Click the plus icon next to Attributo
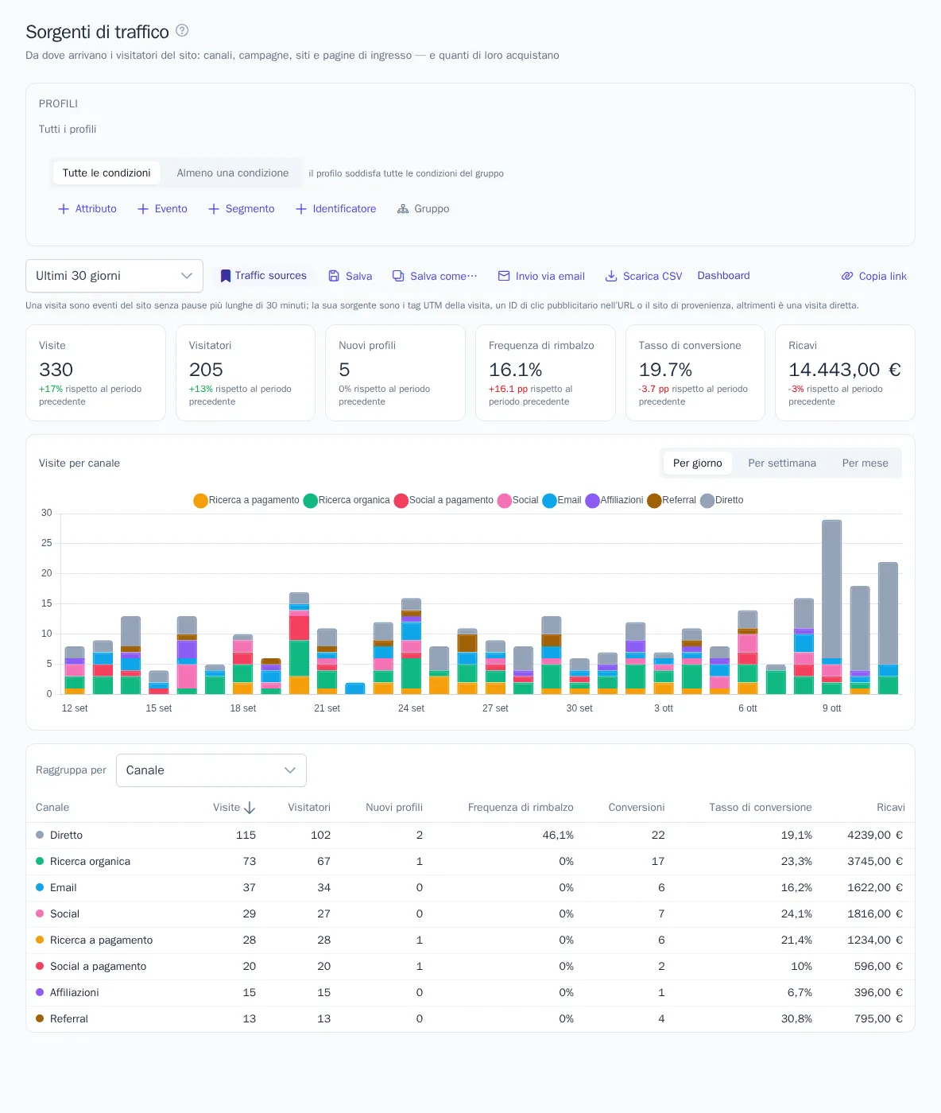 [x=64, y=209]
